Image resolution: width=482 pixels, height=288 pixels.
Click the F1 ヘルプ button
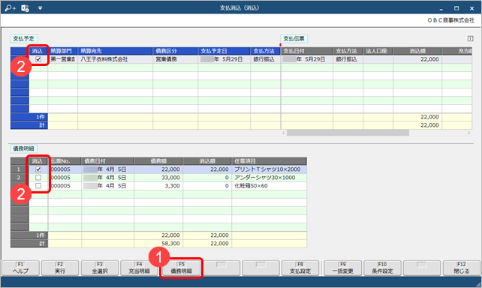(20, 268)
